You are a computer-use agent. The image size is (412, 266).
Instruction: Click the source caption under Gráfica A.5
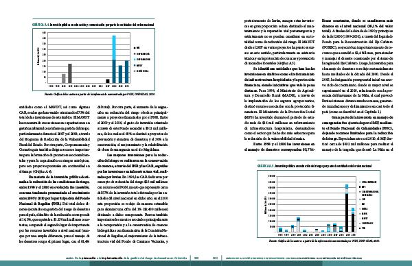[x=324, y=241]
